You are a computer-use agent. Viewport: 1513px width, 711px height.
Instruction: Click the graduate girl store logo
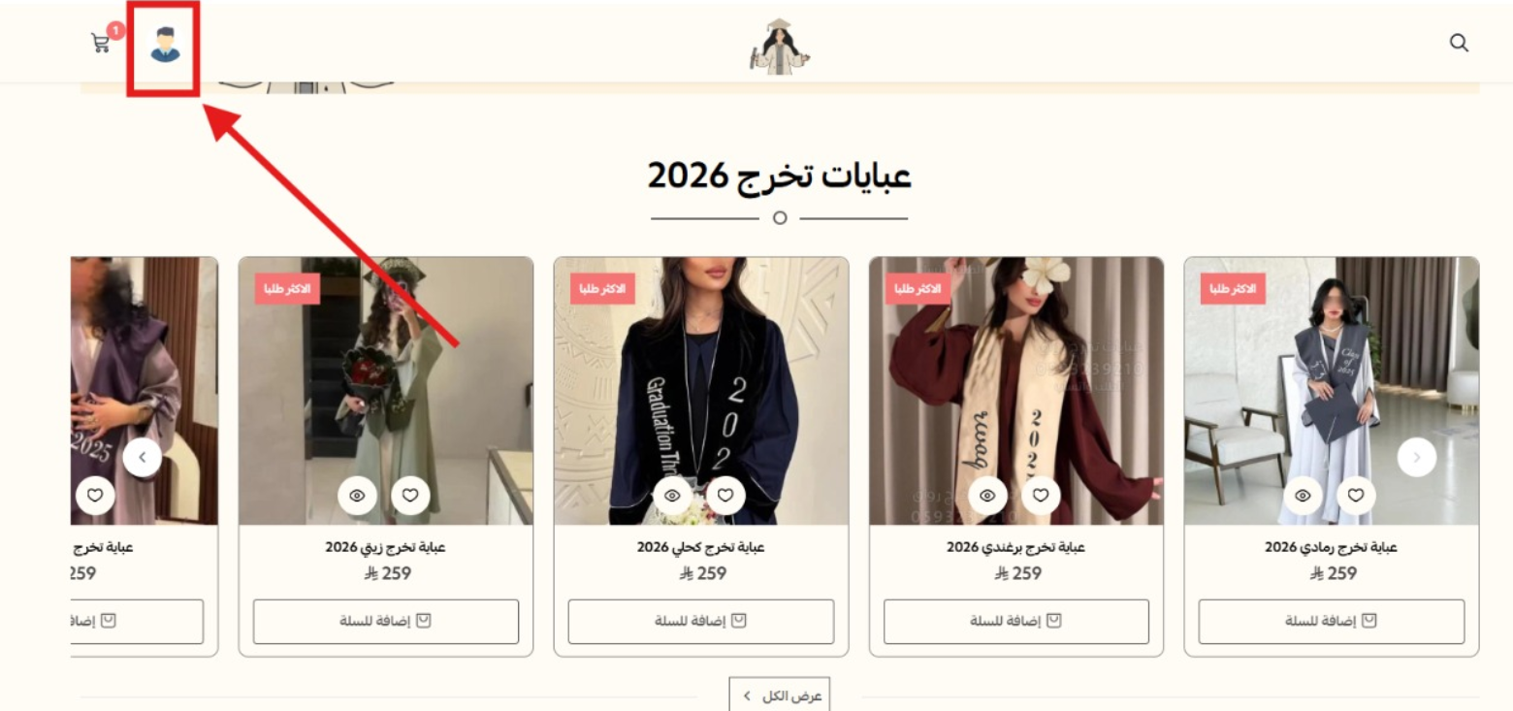click(780, 46)
